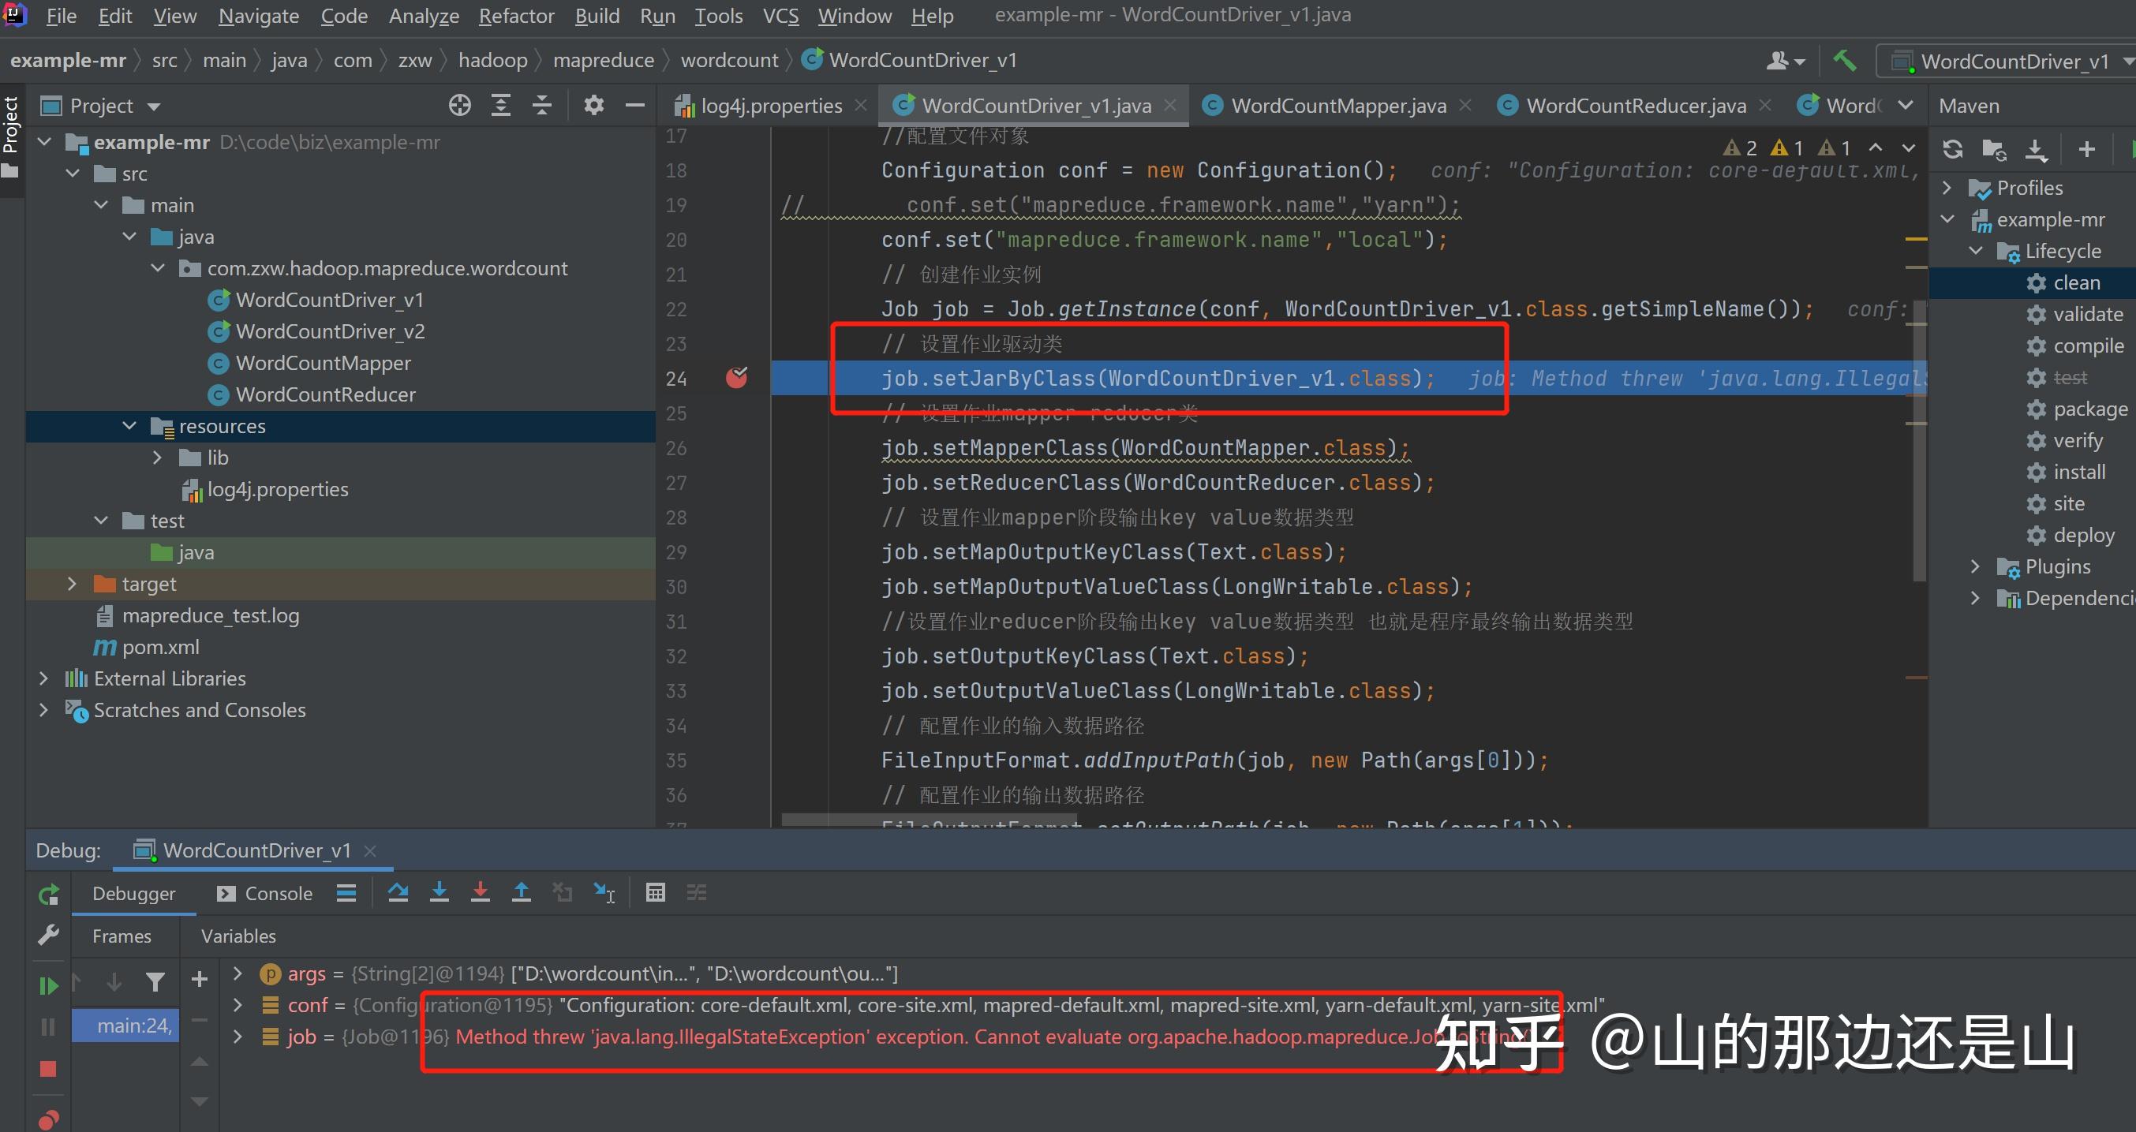This screenshot has height=1132, width=2136.
Task: Toggle breakpoint on line 24
Action: [x=736, y=378]
